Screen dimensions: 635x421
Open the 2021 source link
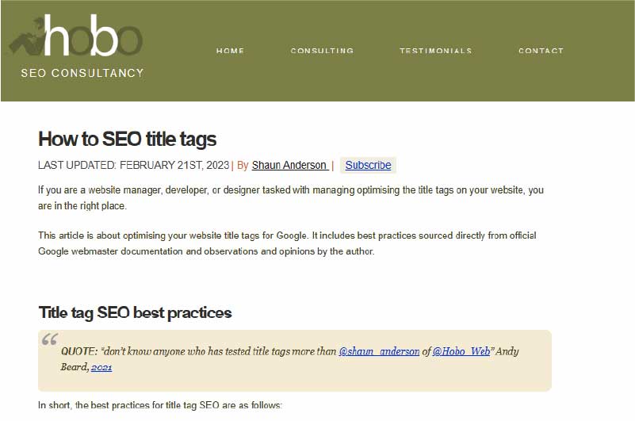pyautogui.click(x=101, y=368)
